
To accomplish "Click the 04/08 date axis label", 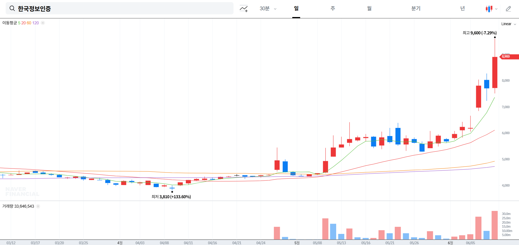I will point(164,243).
